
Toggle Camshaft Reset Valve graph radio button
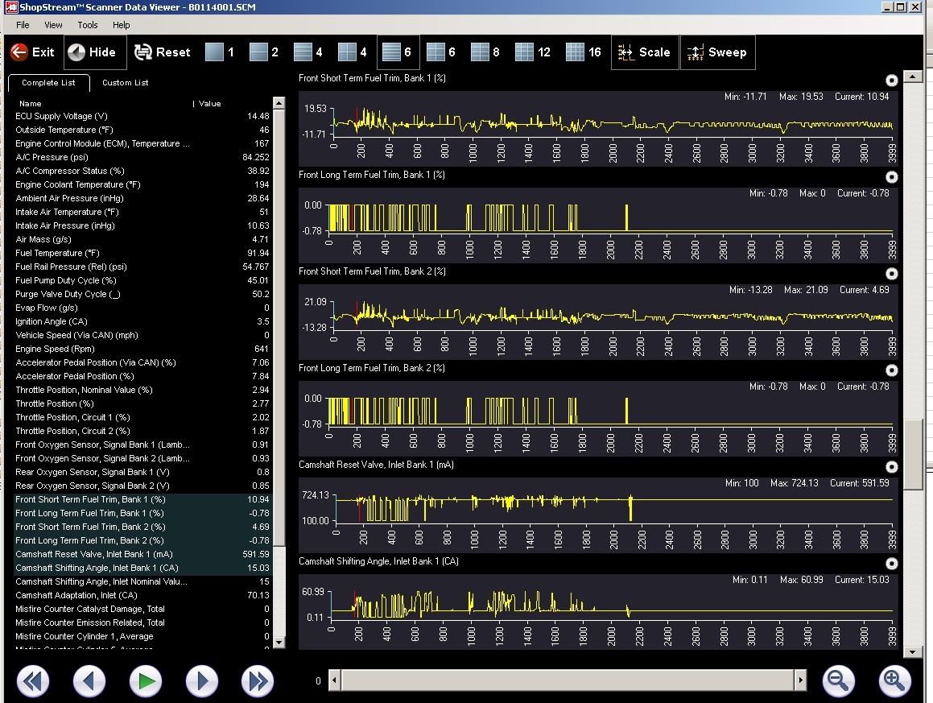[891, 467]
